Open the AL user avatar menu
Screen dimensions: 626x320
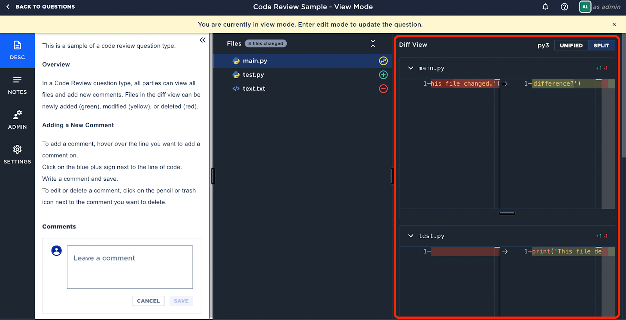[x=585, y=7]
